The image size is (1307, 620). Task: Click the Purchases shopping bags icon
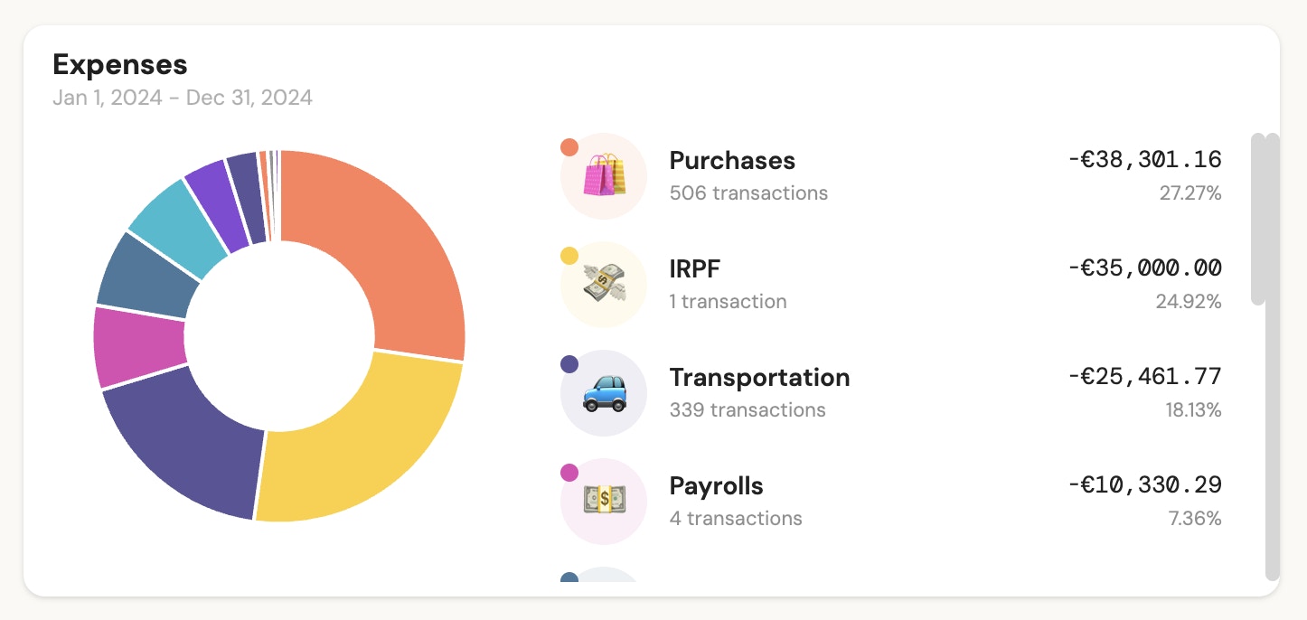tap(604, 175)
